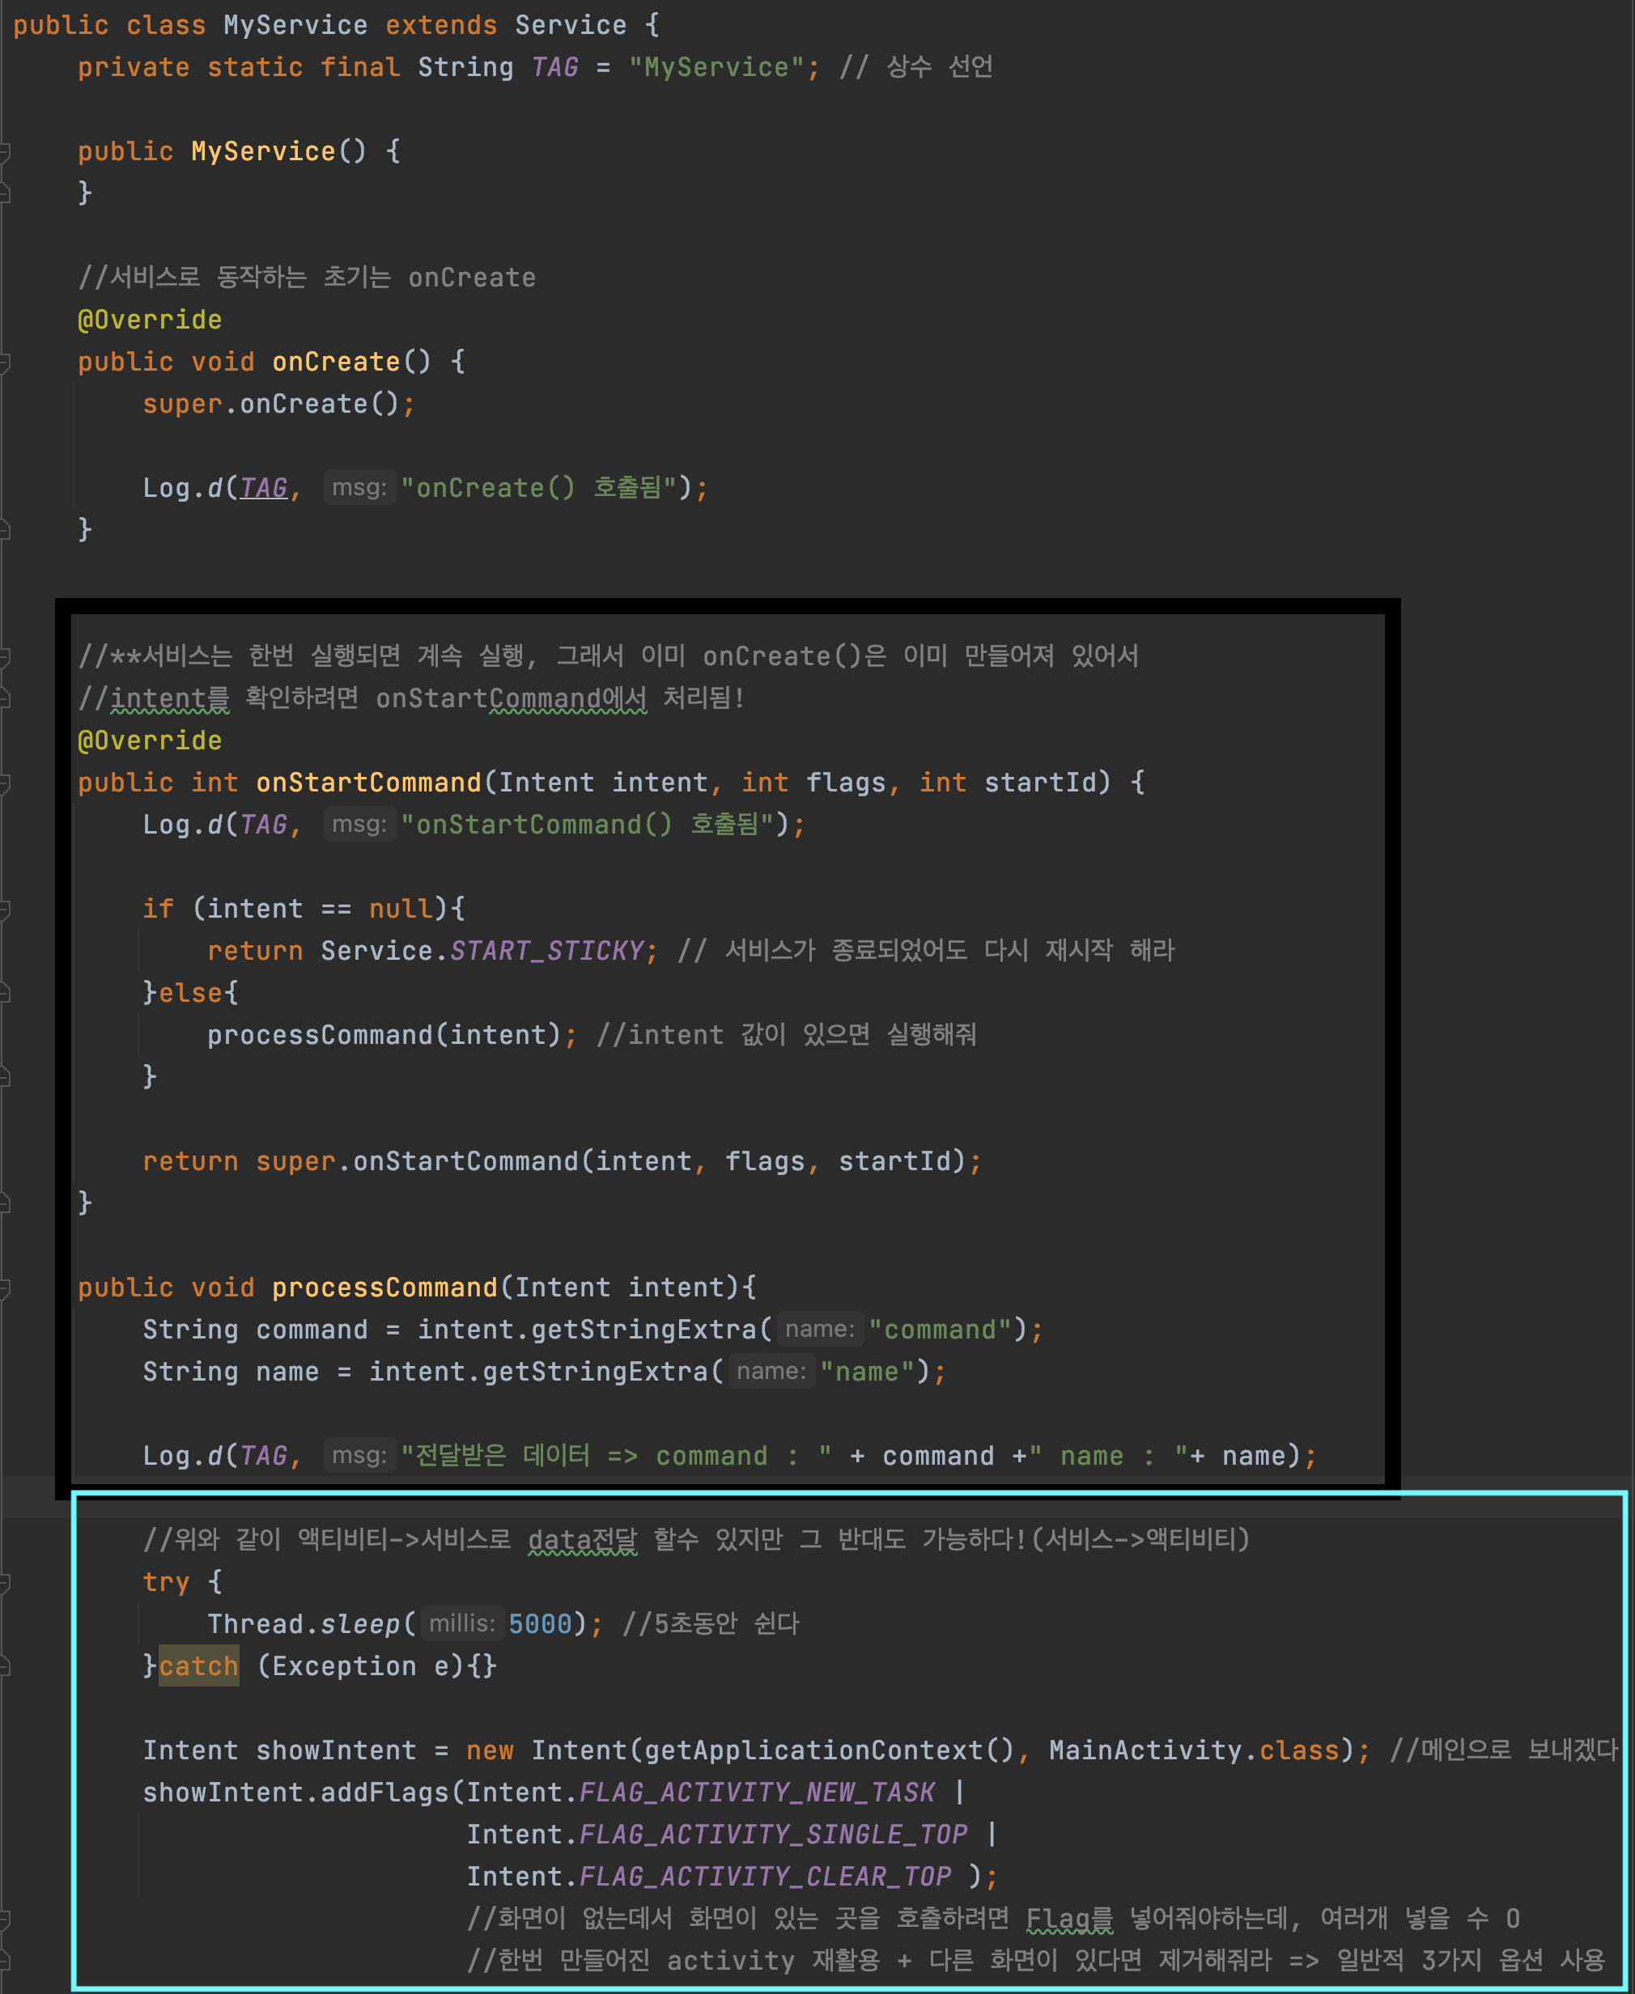Collapse the onCreate method fold marker
This screenshot has width=1635, height=1994.
tap(5, 363)
